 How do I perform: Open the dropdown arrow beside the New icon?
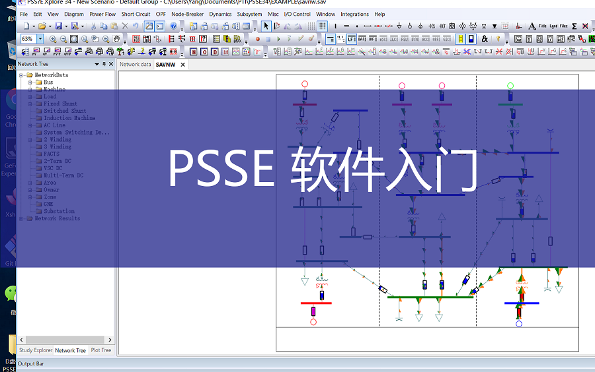[34, 26]
